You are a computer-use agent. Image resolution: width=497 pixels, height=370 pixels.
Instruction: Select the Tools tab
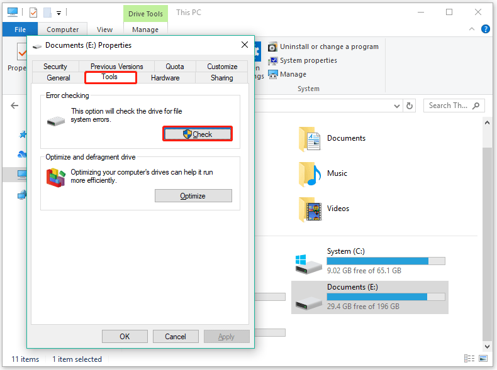coord(111,77)
